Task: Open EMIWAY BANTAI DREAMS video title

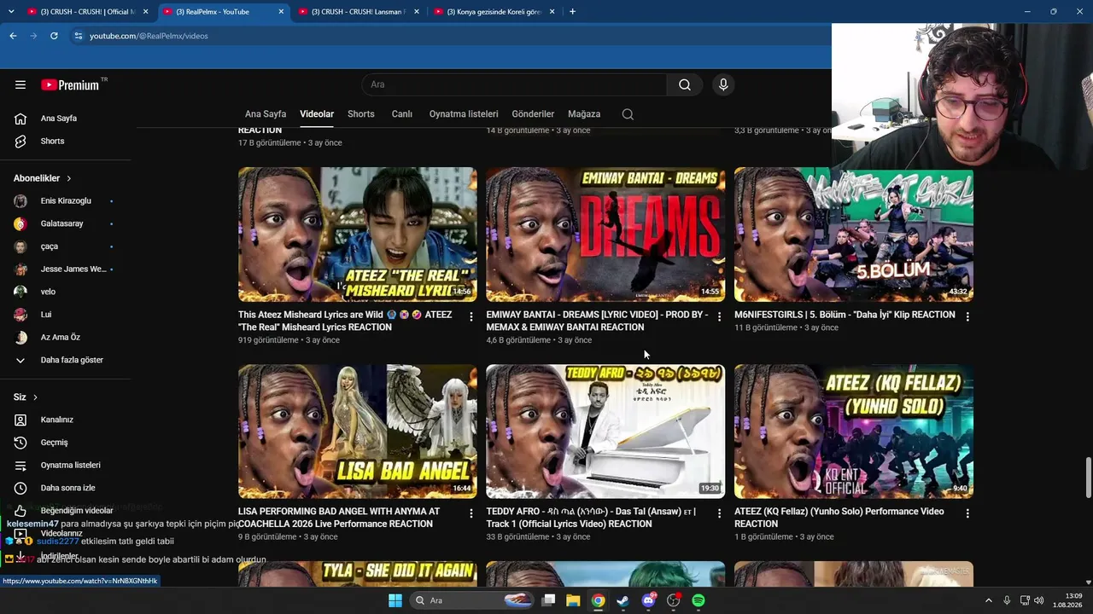Action: pyautogui.click(x=597, y=321)
